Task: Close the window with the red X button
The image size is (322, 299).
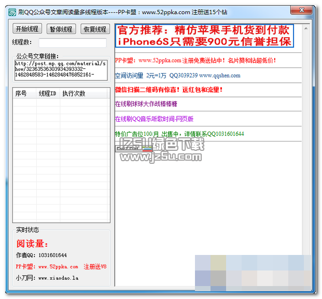Action: [x=302, y=10]
